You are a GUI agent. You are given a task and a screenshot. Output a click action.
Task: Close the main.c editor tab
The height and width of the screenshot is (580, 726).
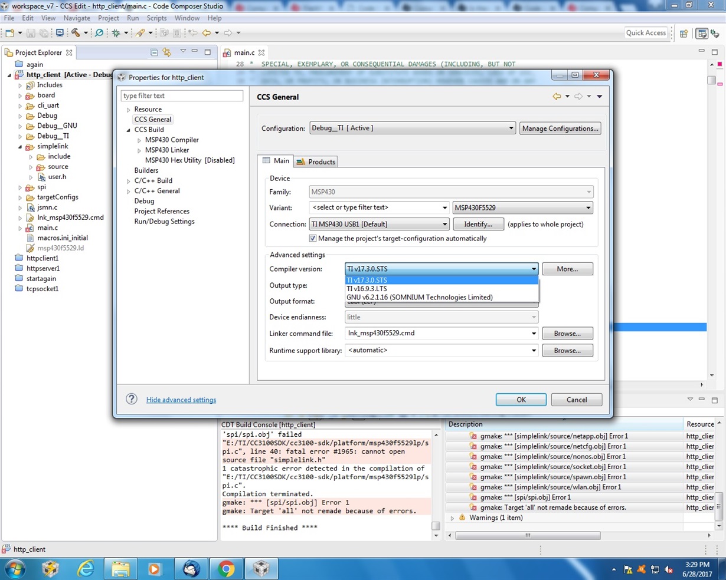(x=261, y=52)
